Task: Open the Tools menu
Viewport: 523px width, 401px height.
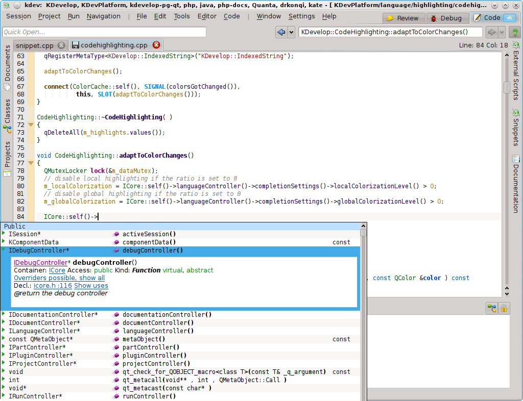Action: click(182, 16)
